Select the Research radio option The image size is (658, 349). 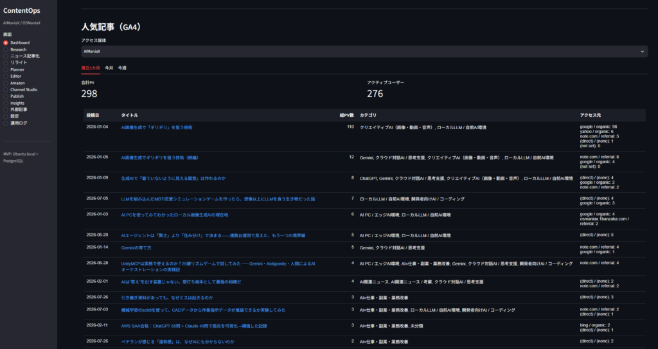click(15, 49)
